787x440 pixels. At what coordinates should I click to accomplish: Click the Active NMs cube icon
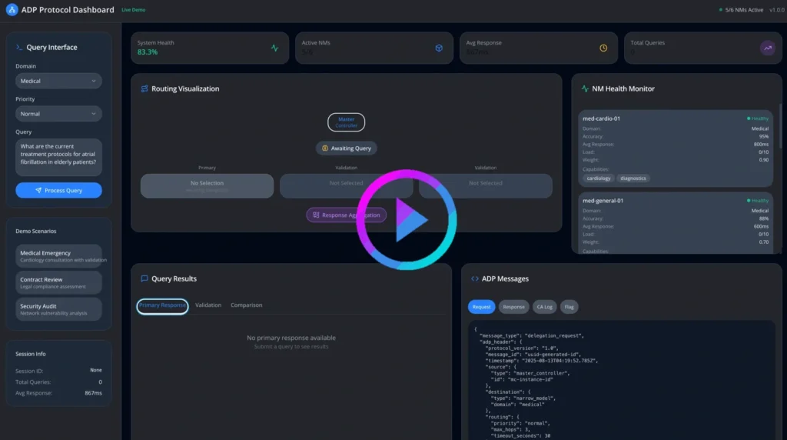(x=439, y=48)
